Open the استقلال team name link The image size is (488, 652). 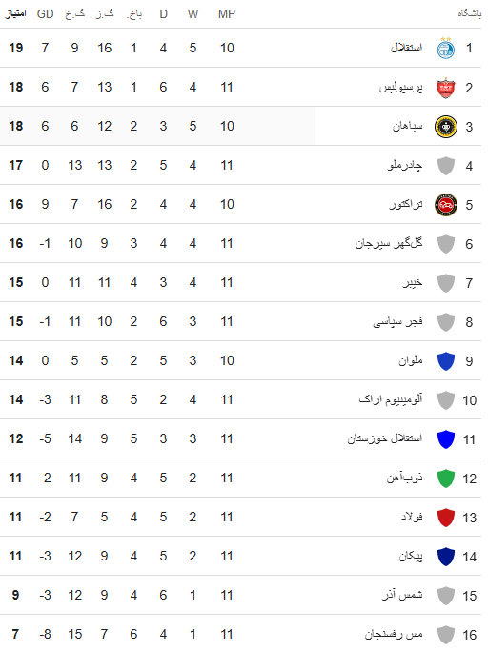coord(406,48)
